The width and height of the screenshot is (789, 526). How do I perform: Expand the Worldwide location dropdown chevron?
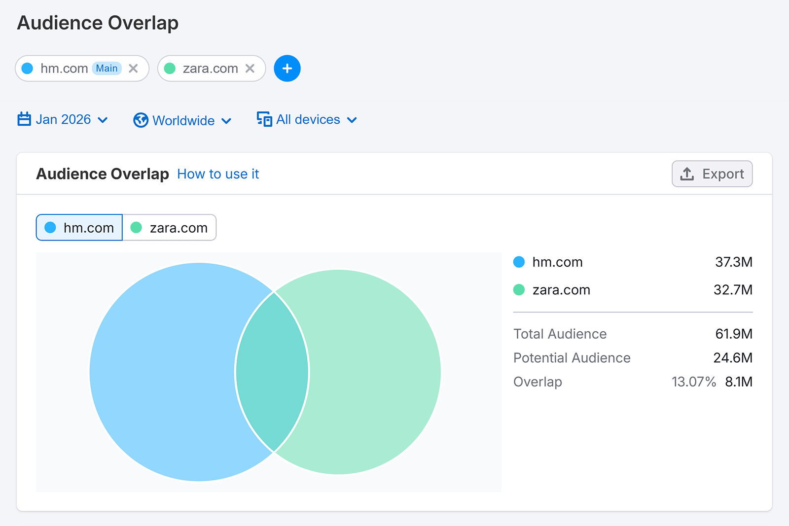click(226, 121)
